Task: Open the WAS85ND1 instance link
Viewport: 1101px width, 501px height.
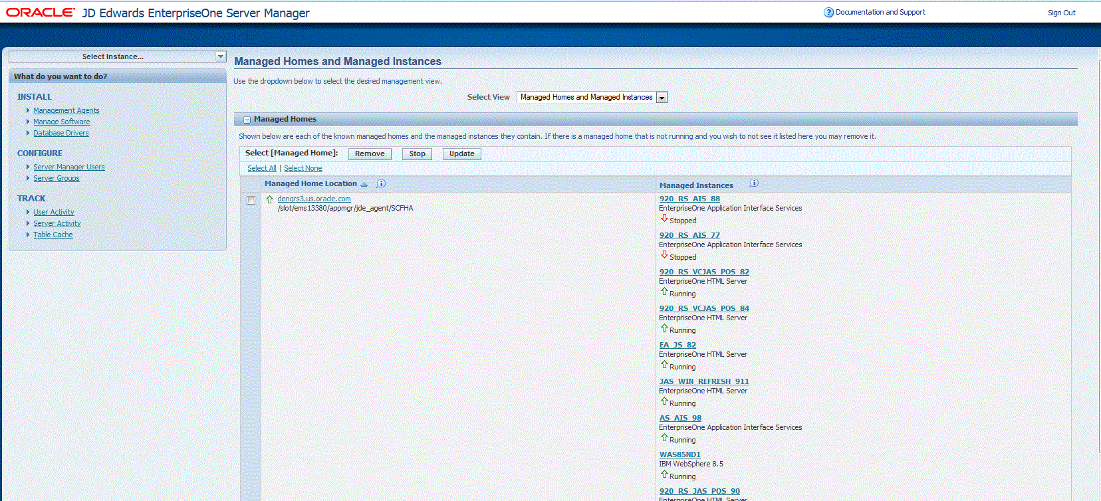Action: pyautogui.click(x=679, y=454)
